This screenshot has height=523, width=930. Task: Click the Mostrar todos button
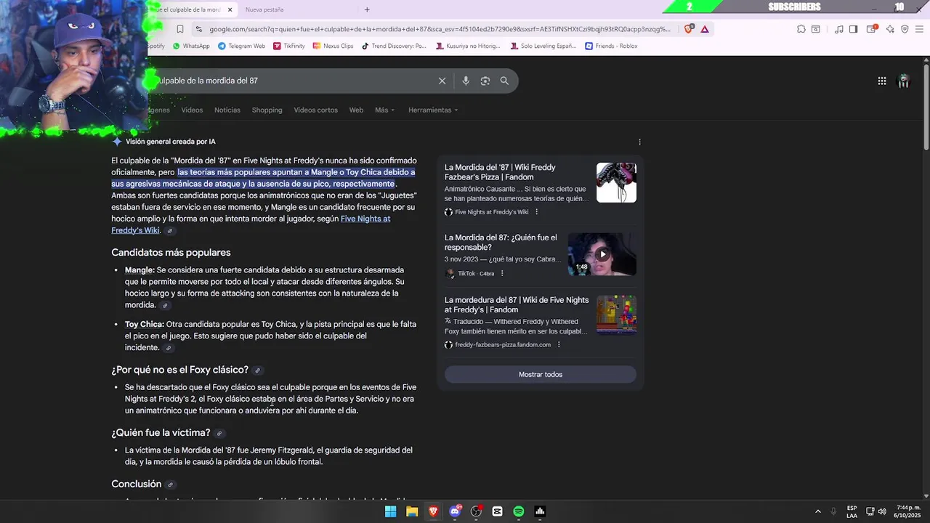[x=541, y=374]
